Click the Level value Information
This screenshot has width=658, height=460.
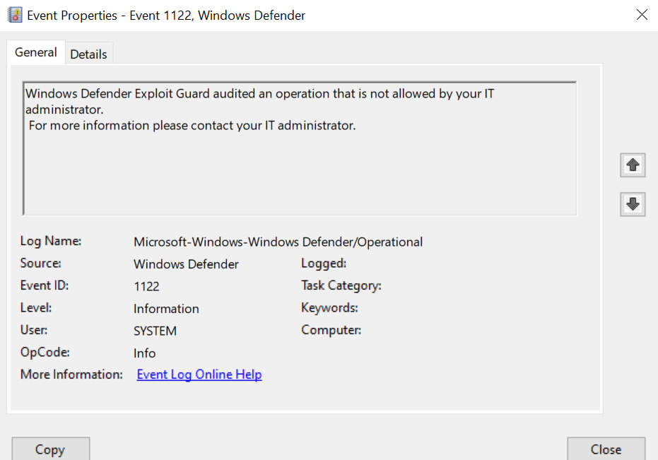tap(166, 309)
